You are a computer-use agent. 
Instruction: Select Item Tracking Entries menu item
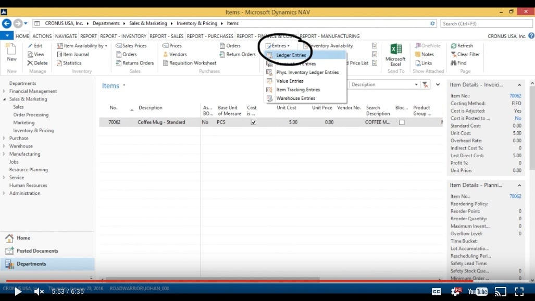point(306,90)
